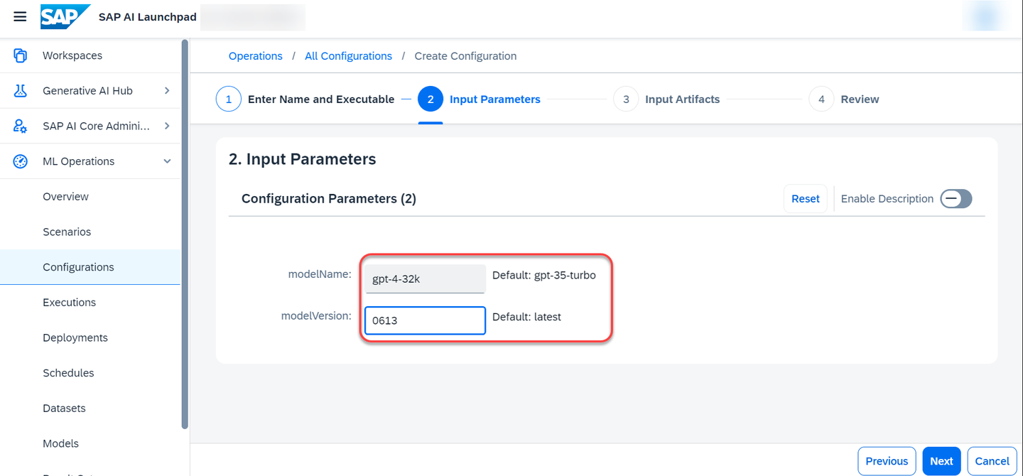Select the Input Parameters wizard step
This screenshot has width=1023, height=476.
tap(480, 99)
